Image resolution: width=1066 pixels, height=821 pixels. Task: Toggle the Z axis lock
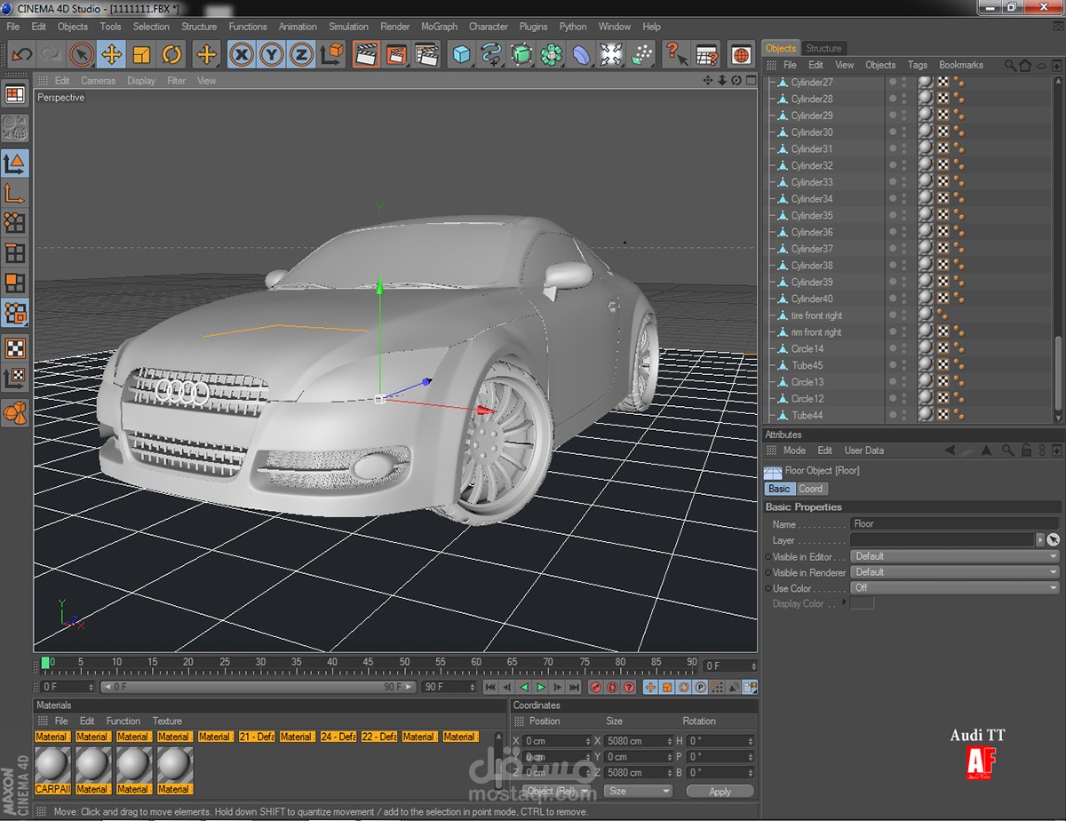coord(301,55)
